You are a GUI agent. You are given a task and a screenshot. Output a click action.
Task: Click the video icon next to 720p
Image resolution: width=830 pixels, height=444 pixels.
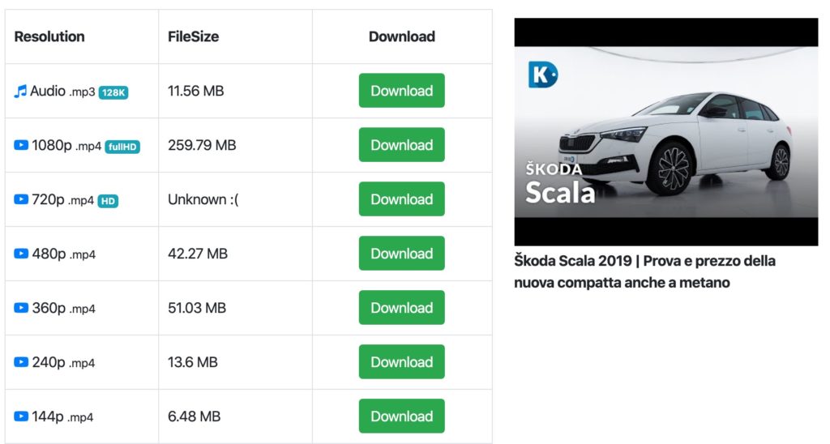click(21, 200)
